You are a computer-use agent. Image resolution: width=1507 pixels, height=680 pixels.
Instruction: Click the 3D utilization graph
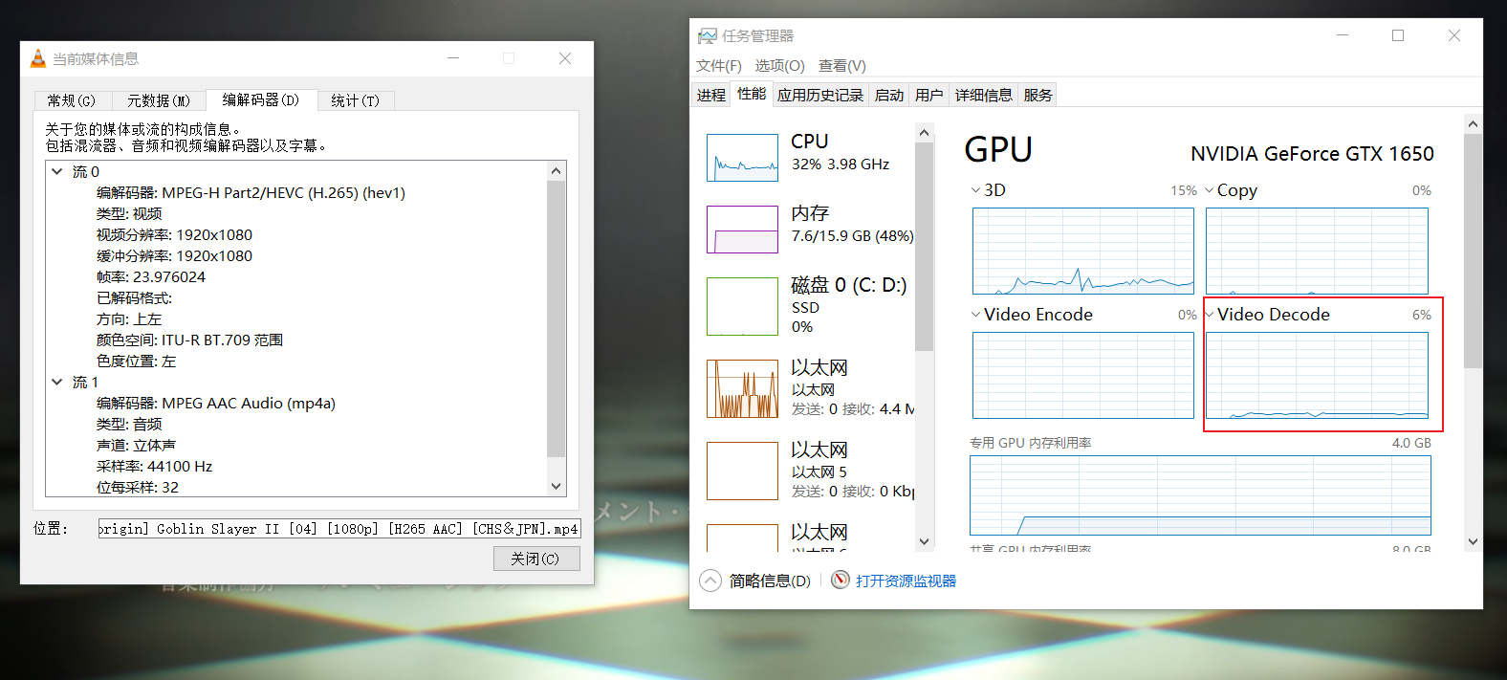pos(1083,251)
